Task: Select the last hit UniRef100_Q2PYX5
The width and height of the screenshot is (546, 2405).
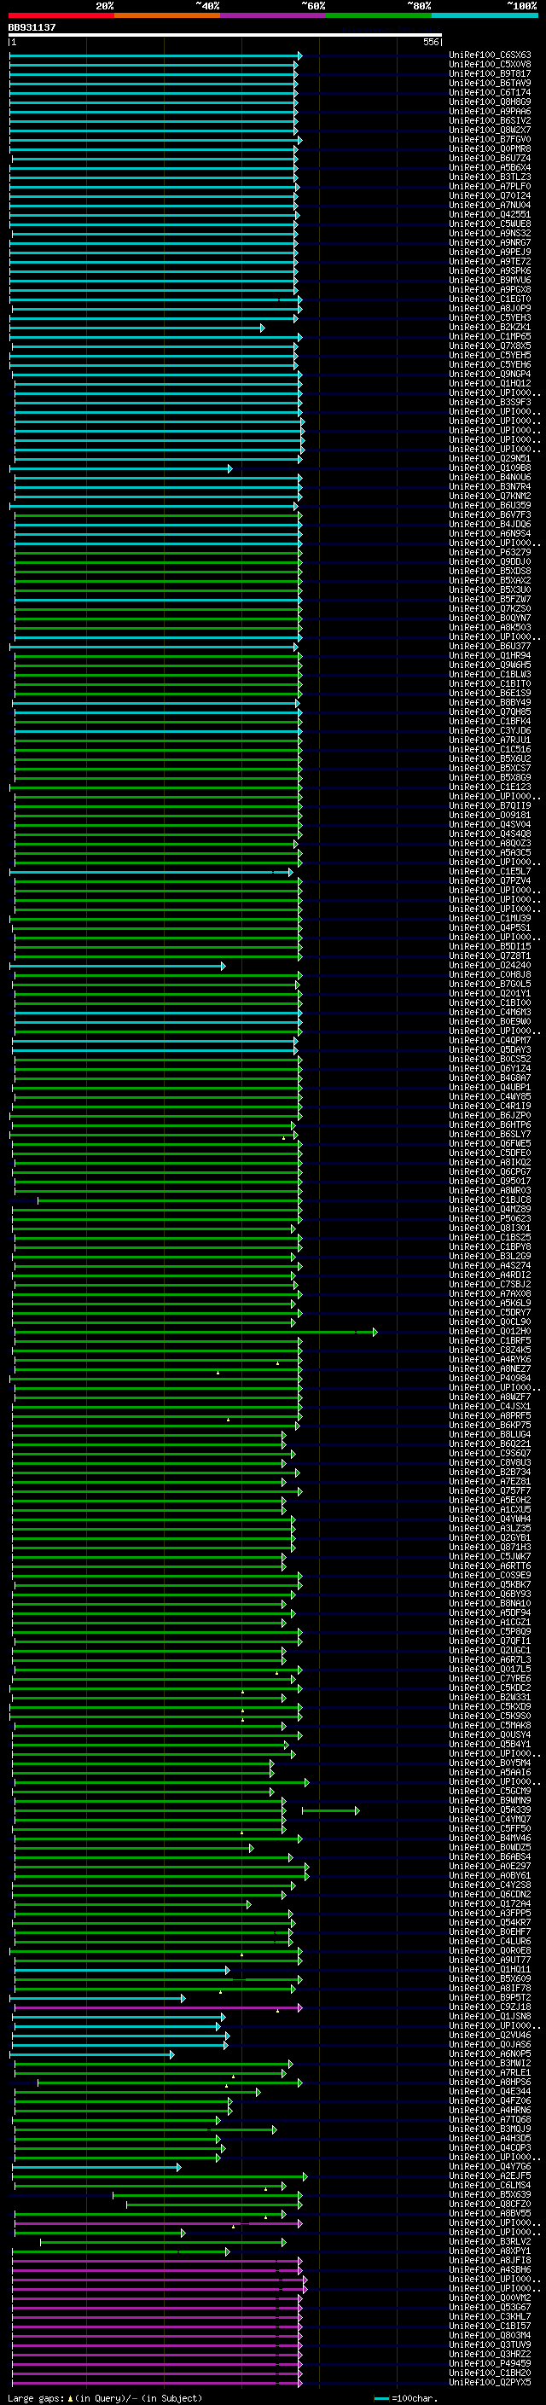Action: tap(490, 2382)
